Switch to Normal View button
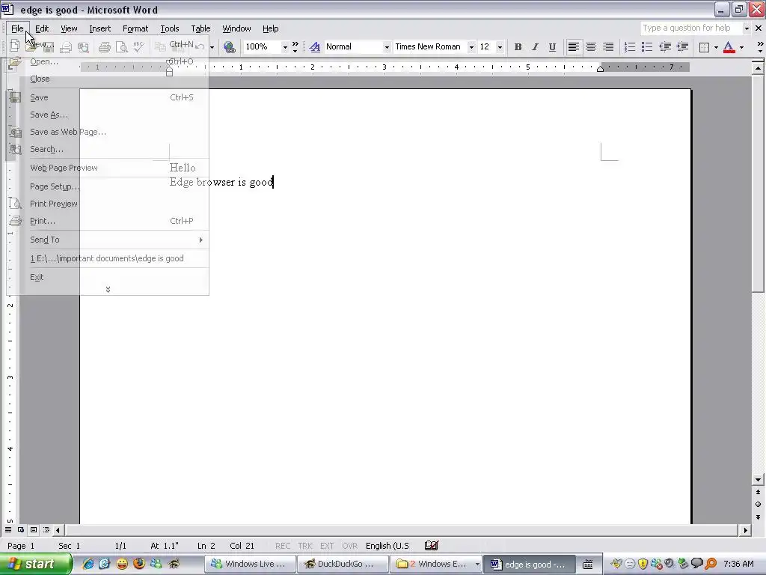Screen dimensions: 766x575 [8, 529]
